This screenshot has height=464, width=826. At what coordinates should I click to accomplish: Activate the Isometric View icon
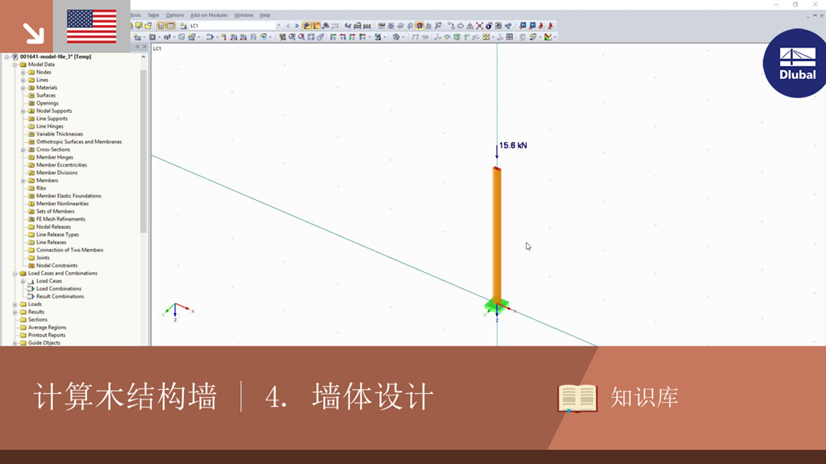[361, 36]
